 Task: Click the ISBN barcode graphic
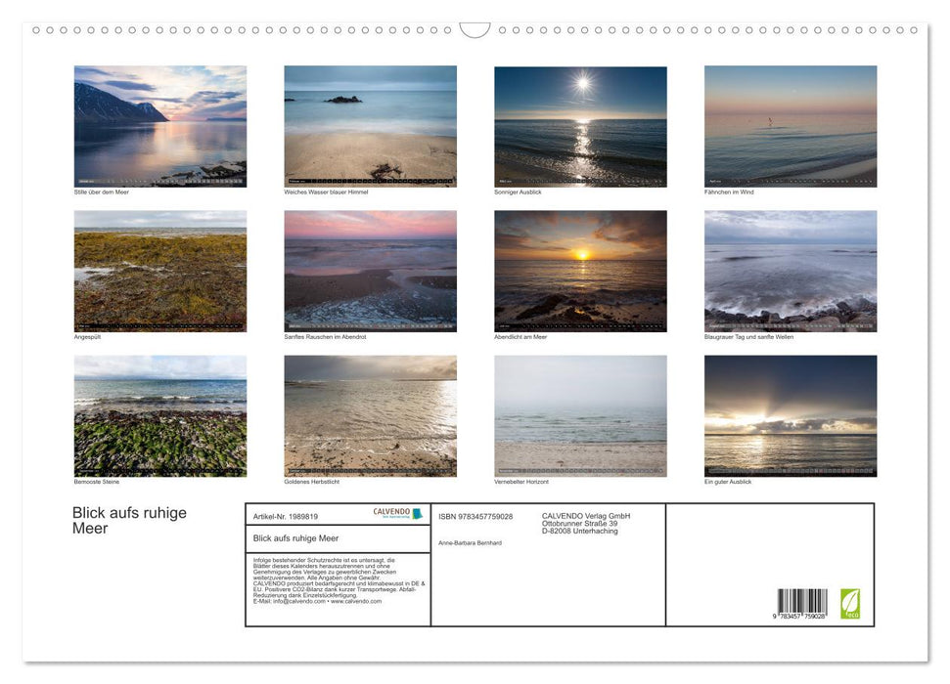802,604
